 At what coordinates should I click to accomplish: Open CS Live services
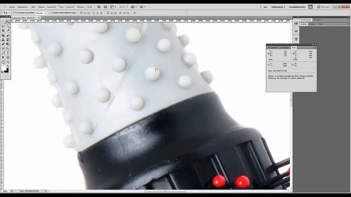pos(324,7)
